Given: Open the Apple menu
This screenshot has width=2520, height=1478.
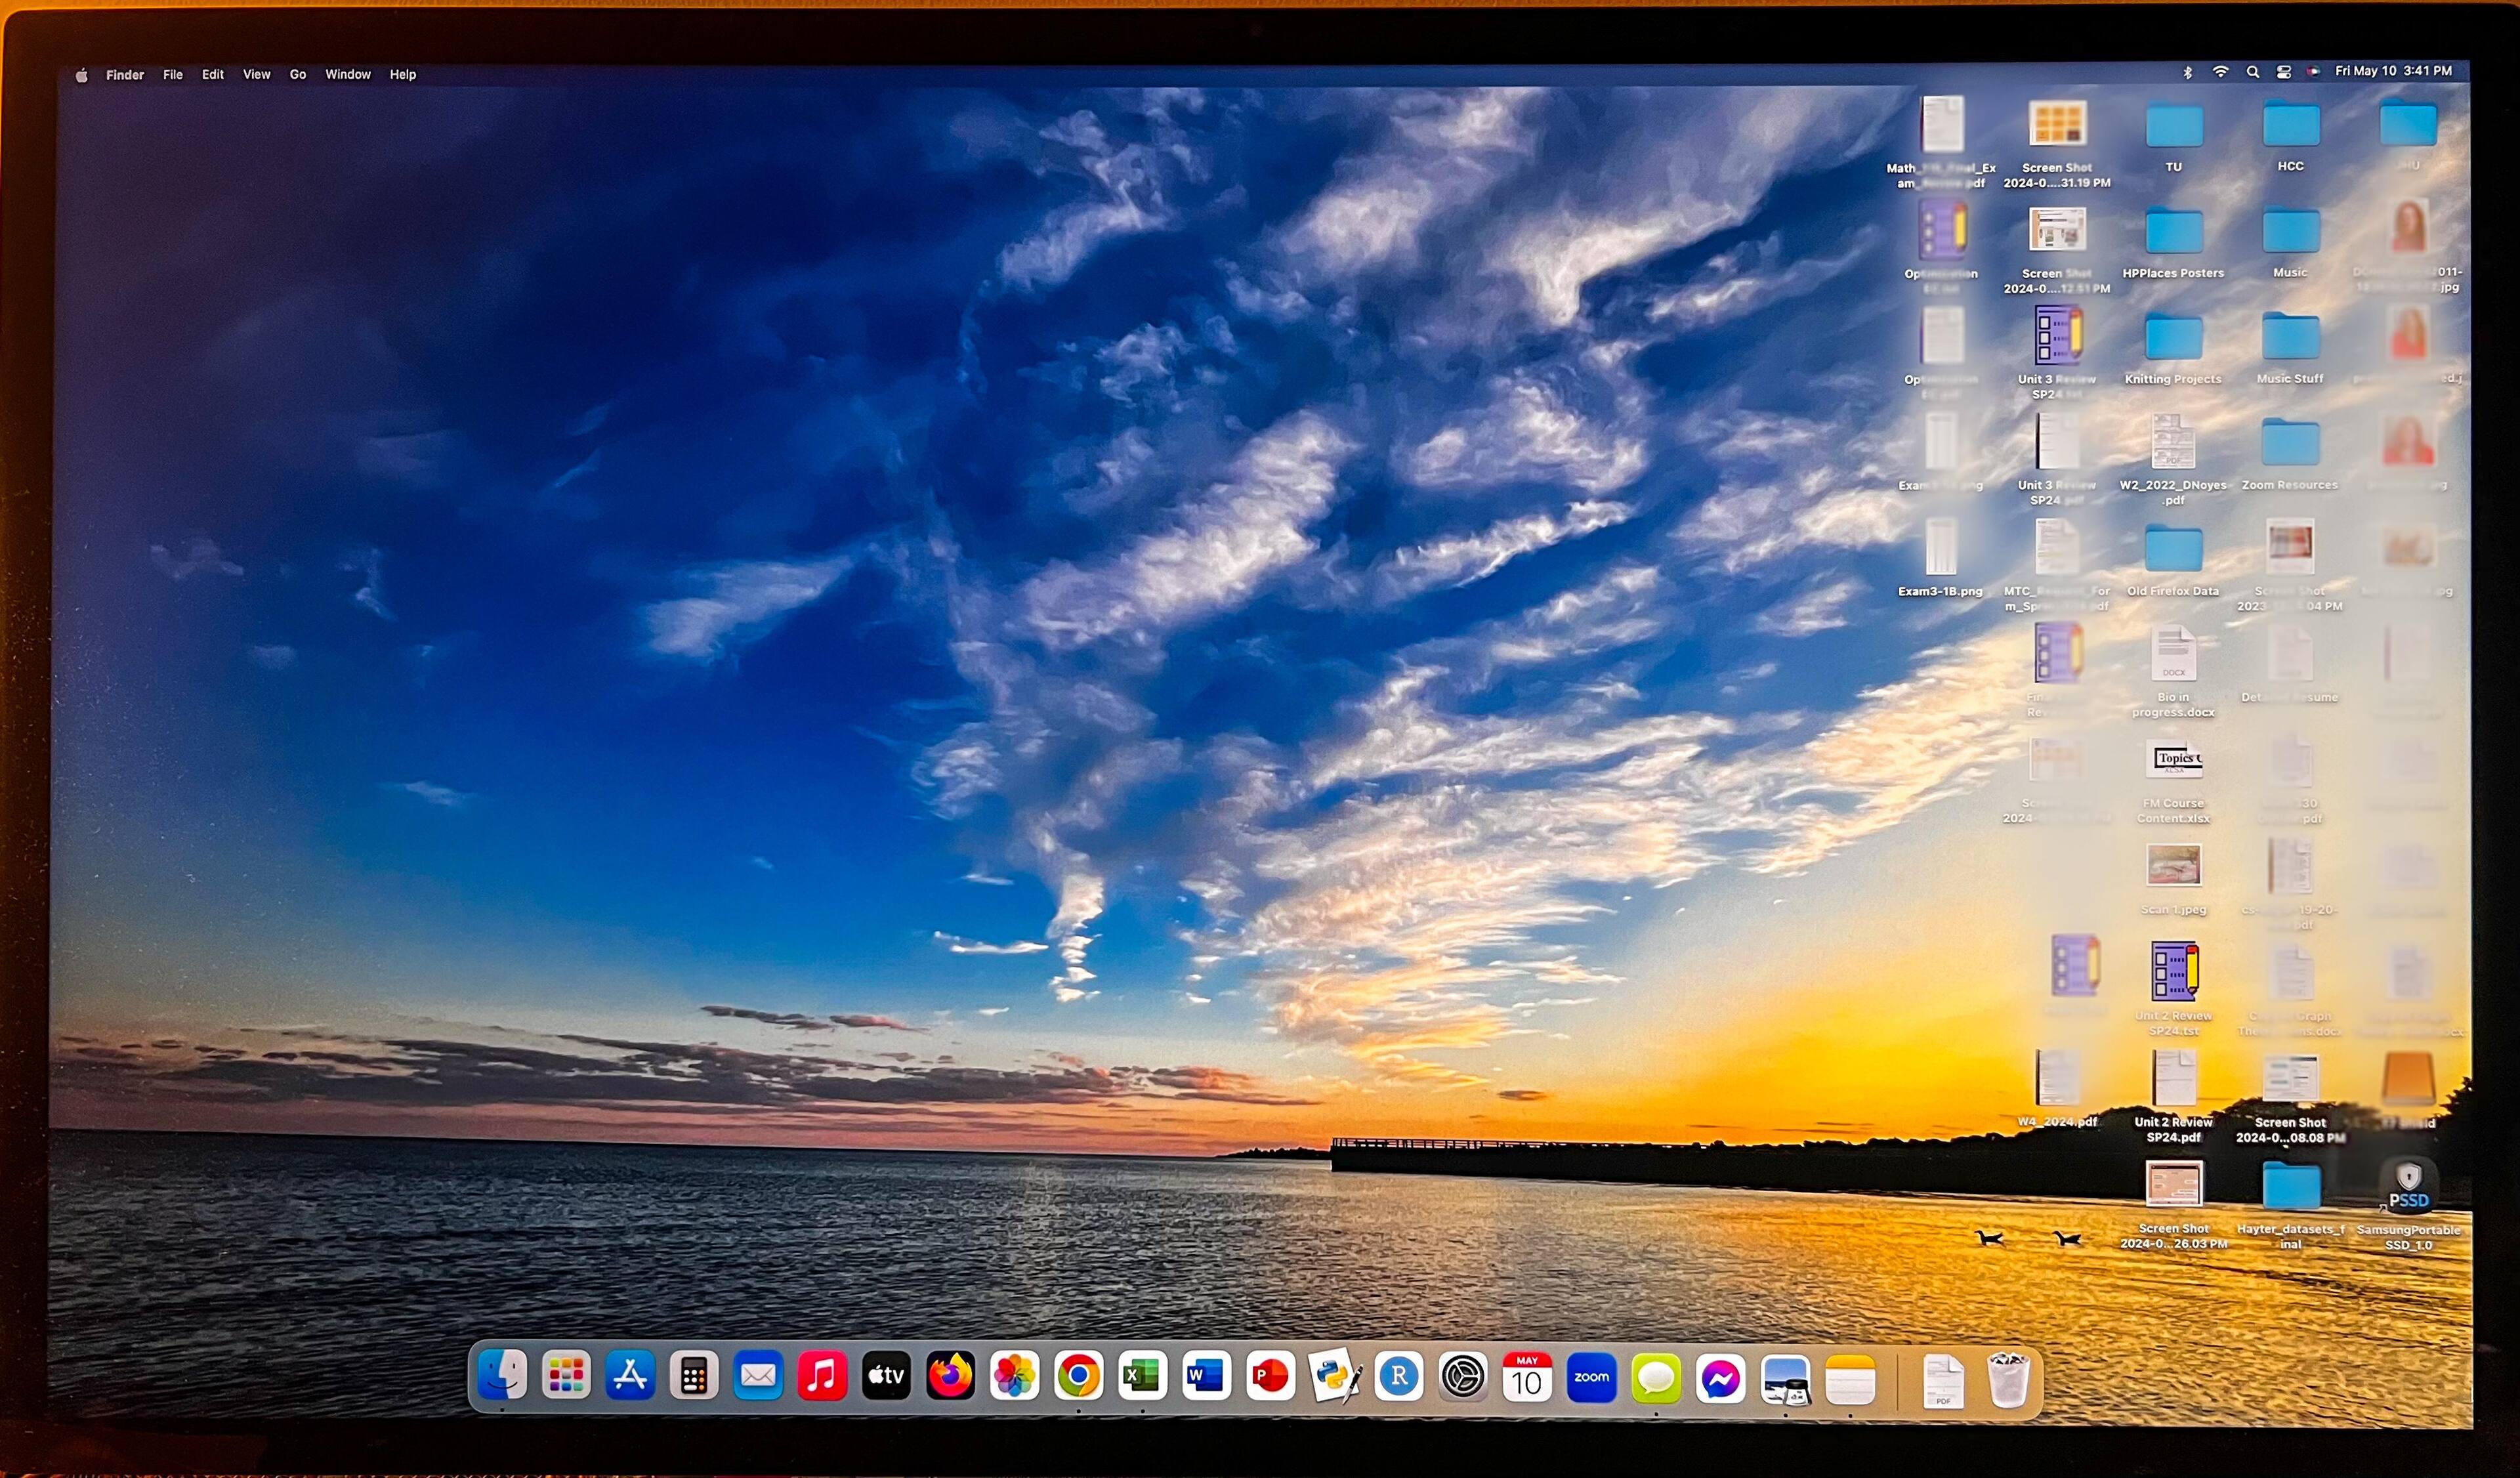Looking at the screenshot, I should (x=82, y=75).
